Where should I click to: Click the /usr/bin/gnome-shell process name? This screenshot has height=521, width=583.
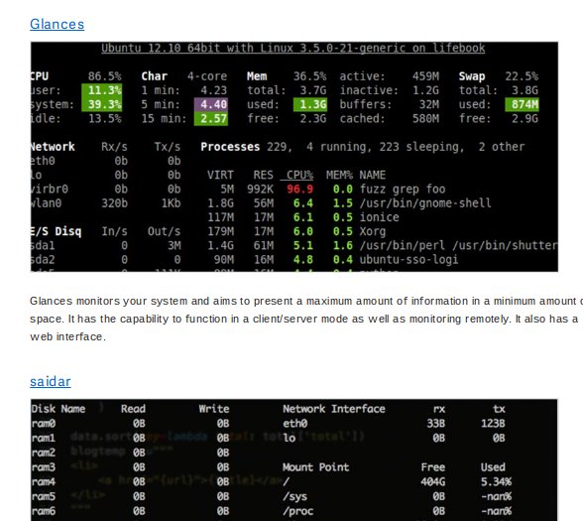point(425,203)
